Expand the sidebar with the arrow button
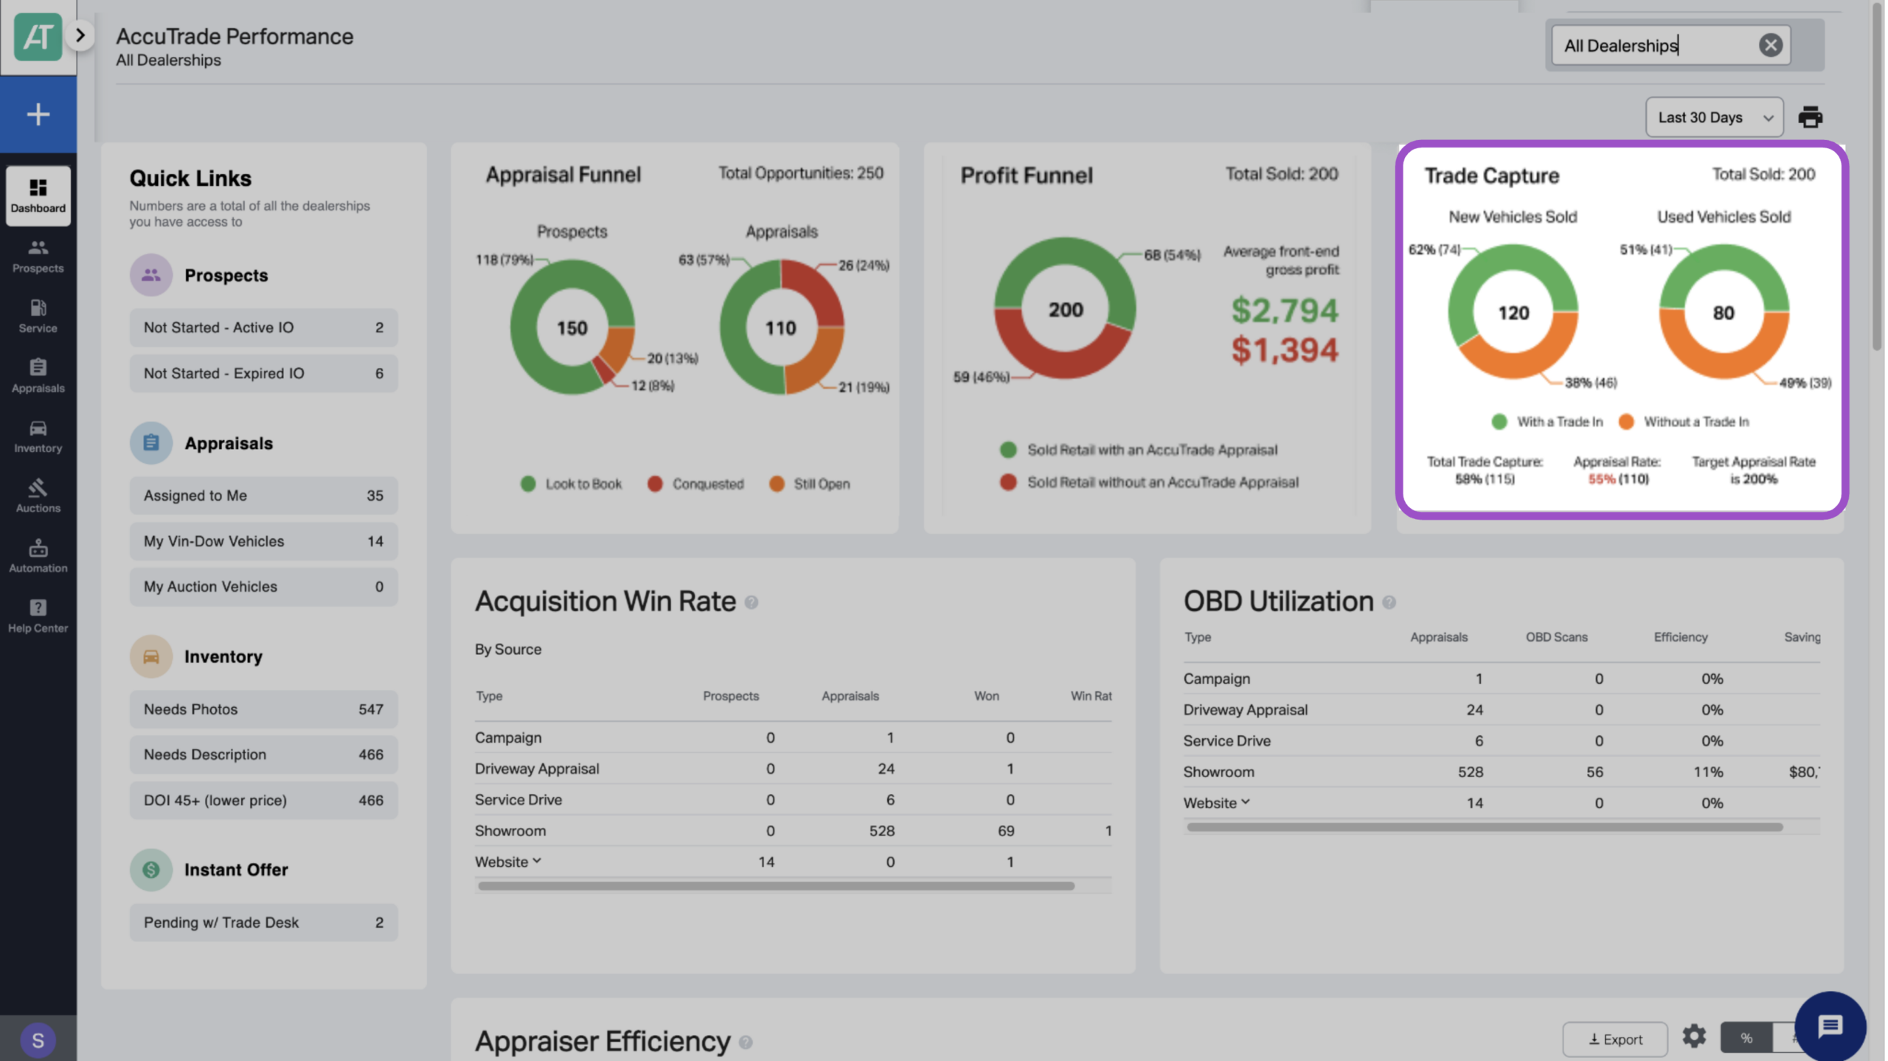This screenshot has height=1061, width=1888. (80, 35)
